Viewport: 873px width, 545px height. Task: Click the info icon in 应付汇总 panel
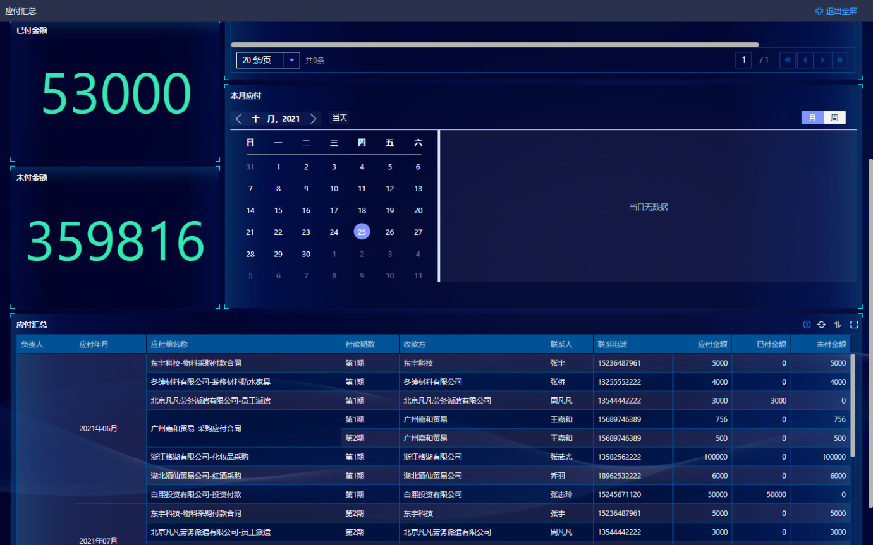(x=807, y=325)
